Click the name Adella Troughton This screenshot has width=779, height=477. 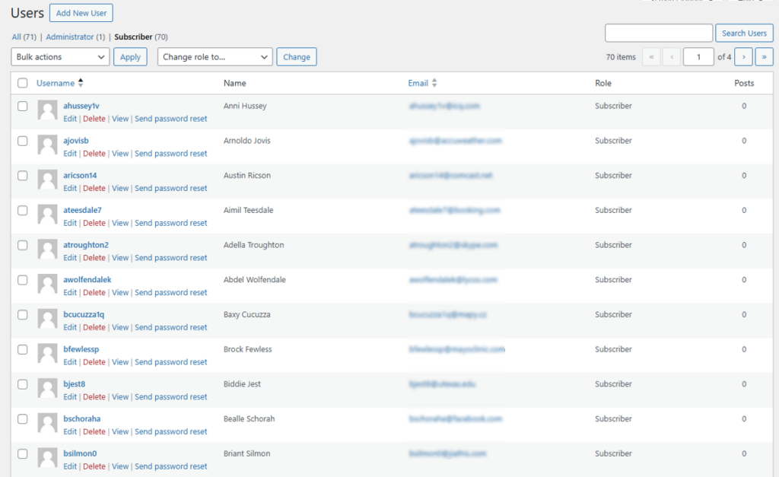[x=253, y=245]
